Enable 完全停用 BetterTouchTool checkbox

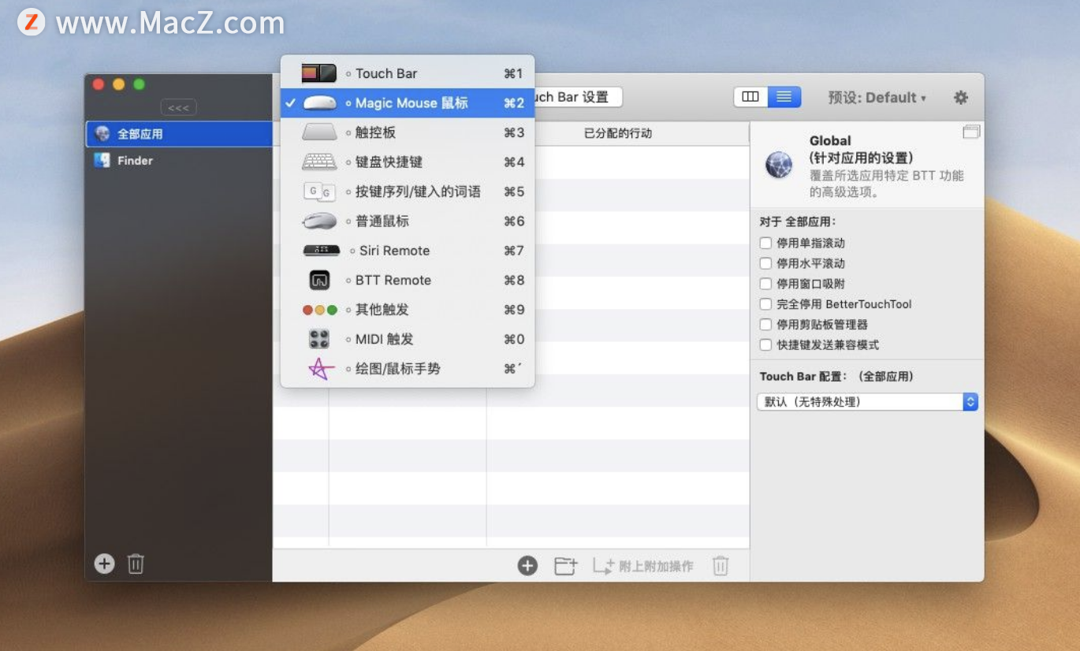(x=765, y=303)
